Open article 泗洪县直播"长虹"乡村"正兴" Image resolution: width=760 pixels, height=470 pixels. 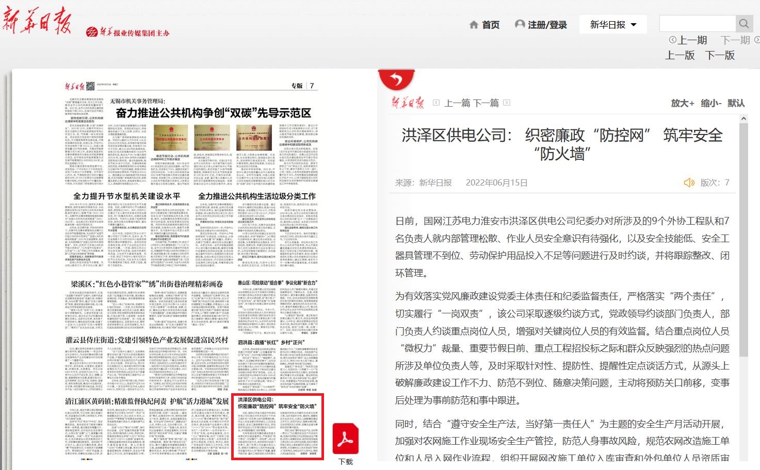pyautogui.click(x=271, y=342)
